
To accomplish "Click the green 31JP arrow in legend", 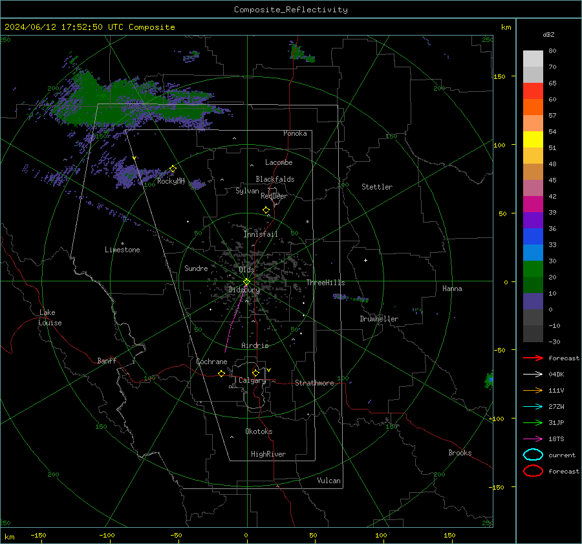I will [x=533, y=422].
